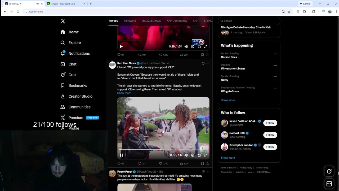The height and width of the screenshot is (191, 339).
Task: Open settings gear on top video
Action: coord(193,46)
